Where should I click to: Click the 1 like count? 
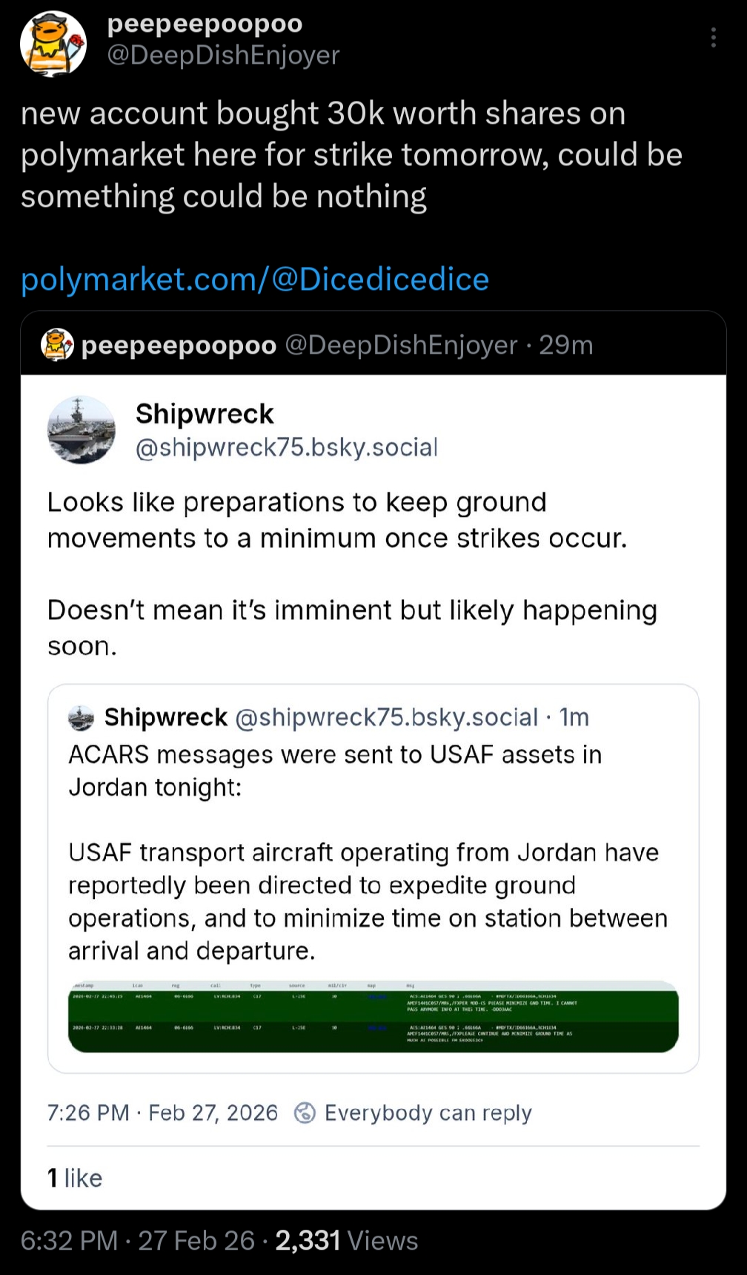point(75,1178)
